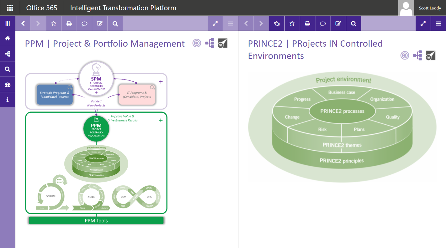Open PPM Project Portfolio Management circle

(96, 128)
